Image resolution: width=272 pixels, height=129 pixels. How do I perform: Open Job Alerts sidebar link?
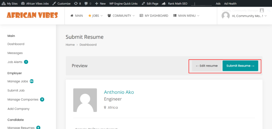click(15, 62)
